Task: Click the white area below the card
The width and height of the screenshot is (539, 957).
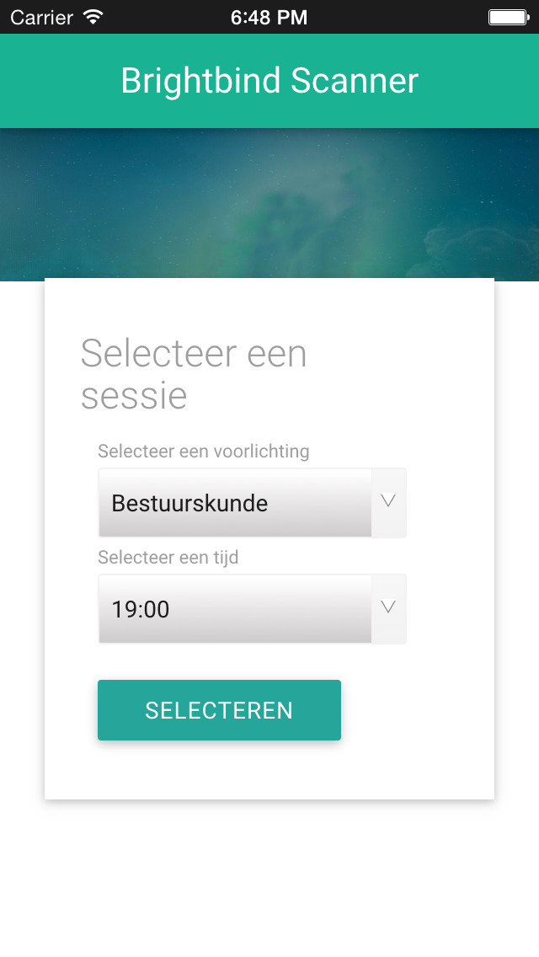Action: point(269,879)
